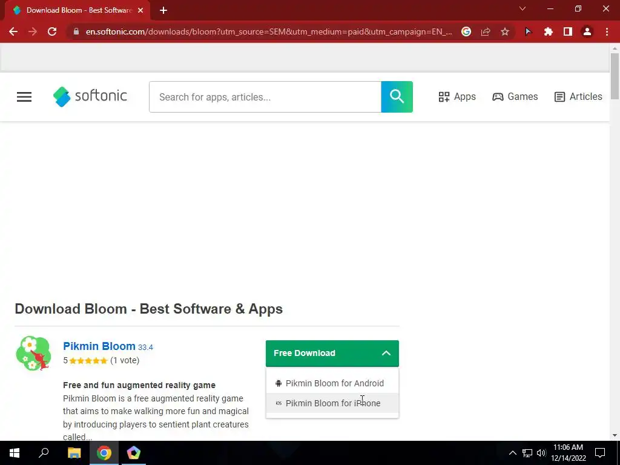This screenshot has height=465, width=620.
Task: Collapse the Free Download chevron
Action: coord(386,353)
